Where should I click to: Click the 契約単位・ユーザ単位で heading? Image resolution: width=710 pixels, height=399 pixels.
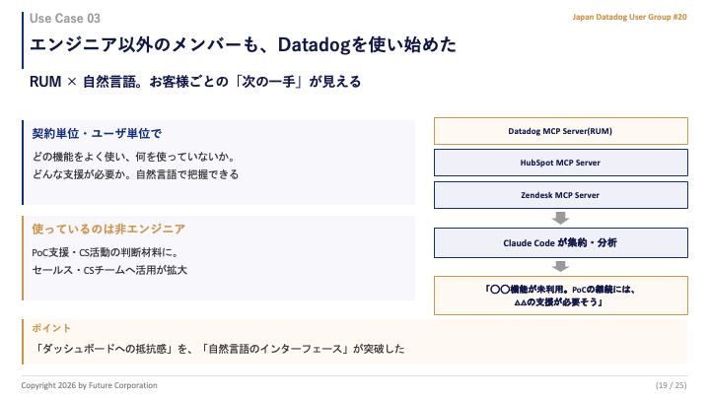point(97,133)
